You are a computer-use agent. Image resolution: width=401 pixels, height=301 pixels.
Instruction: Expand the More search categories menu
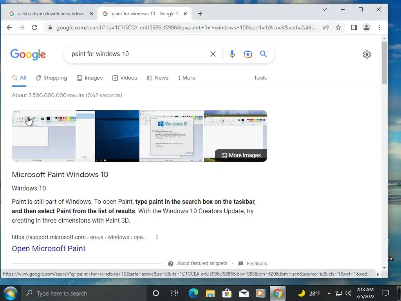point(187,78)
